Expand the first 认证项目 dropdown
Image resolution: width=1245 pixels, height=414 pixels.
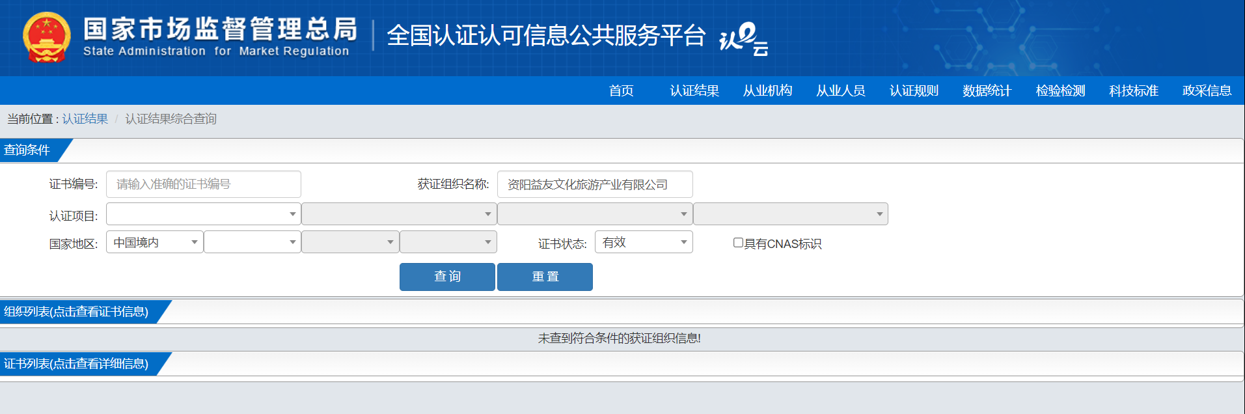point(204,214)
